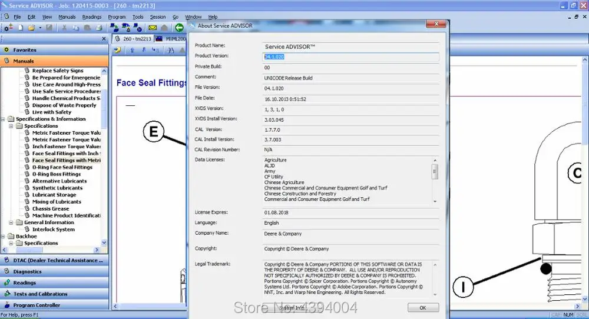Image resolution: width=589 pixels, height=319 pixels.
Task: Open the Manuals panel header
Action: point(54,61)
